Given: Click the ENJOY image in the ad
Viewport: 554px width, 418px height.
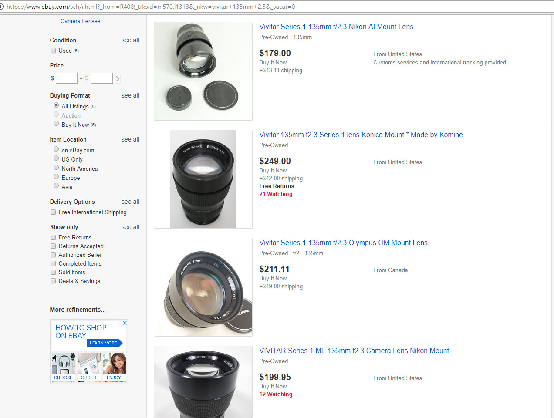Looking at the screenshot, I should pyautogui.click(x=114, y=367).
